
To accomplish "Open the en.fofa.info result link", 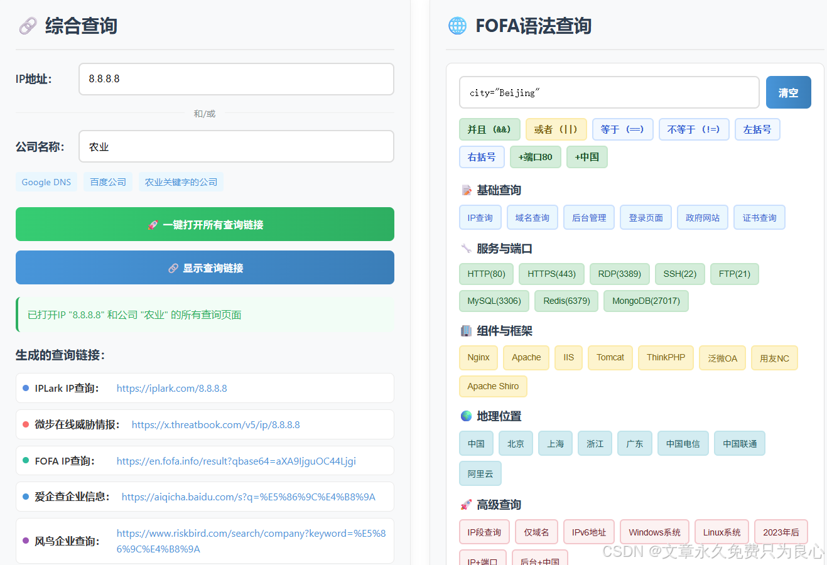I will click(236, 461).
